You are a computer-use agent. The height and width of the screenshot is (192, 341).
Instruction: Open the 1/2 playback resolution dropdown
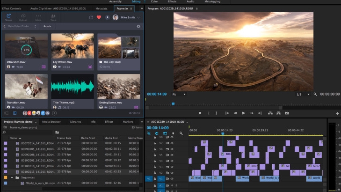click(x=302, y=94)
